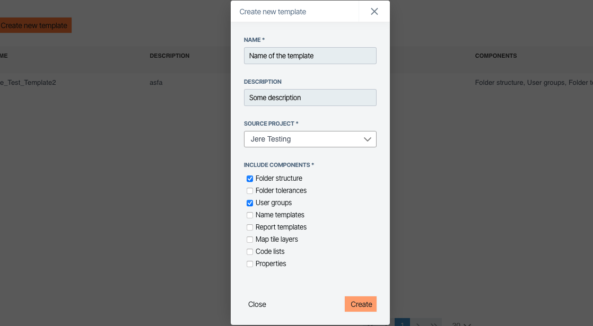Image resolution: width=593 pixels, height=326 pixels.
Task: Click the Name input field
Action: (x=310, y=56)
